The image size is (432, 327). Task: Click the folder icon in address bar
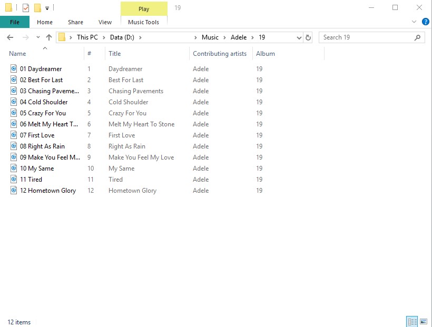[x=62, y=37]
